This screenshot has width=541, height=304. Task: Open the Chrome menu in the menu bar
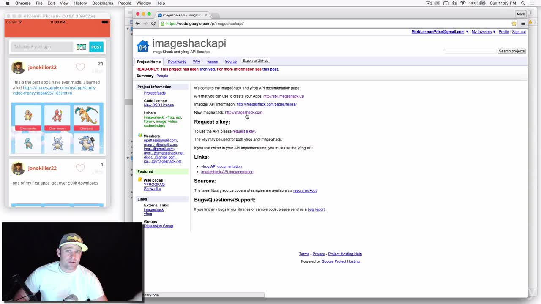click(23, 3)
